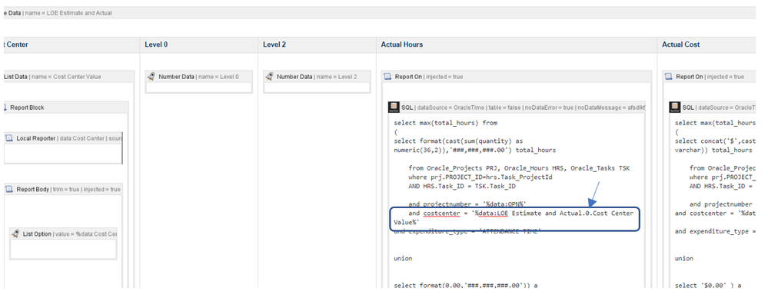
Task: Click the empty List Option value box
Action: coord(63,249)
